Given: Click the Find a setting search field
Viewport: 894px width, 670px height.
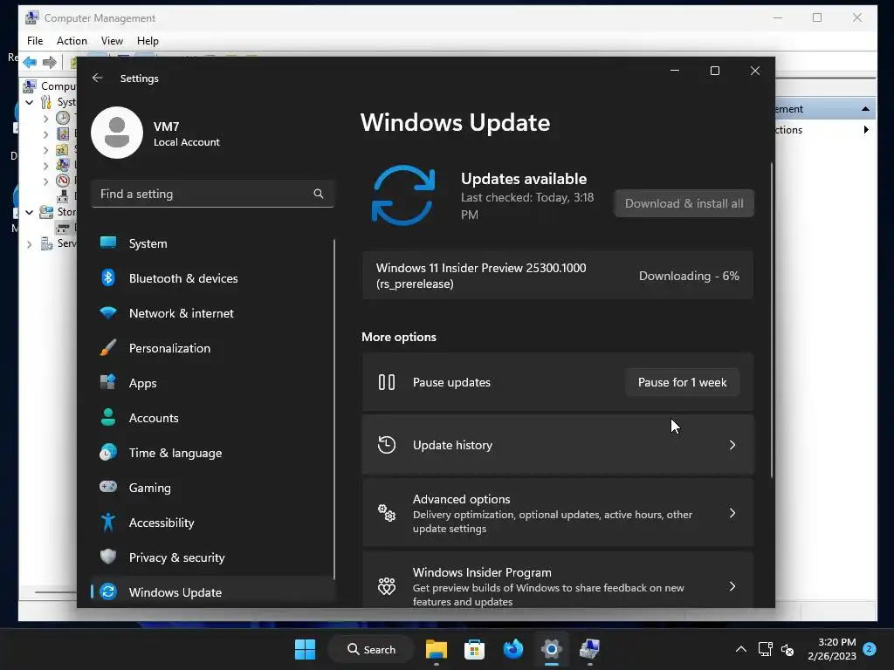Looking at the screenshot, I should click(x=212, y=194).
